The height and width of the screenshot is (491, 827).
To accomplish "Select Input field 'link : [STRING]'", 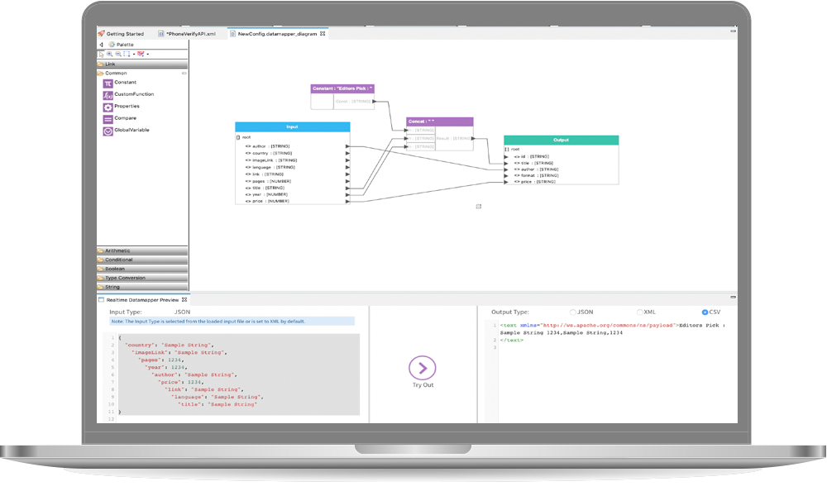I will coord(265,174).
